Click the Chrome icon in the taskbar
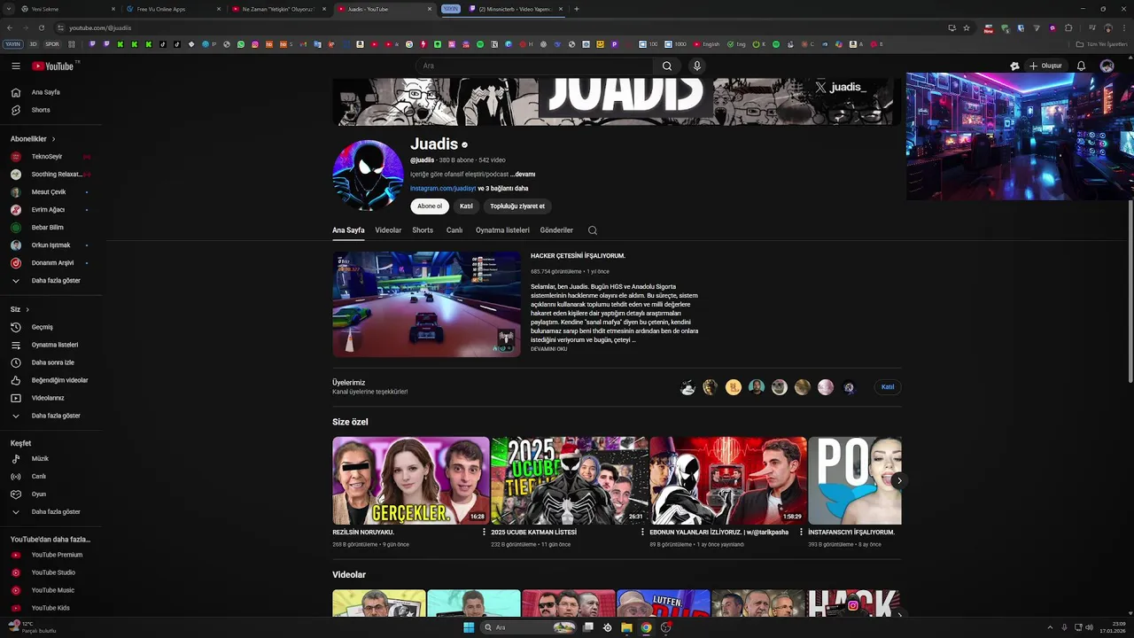 pos(646,627)
